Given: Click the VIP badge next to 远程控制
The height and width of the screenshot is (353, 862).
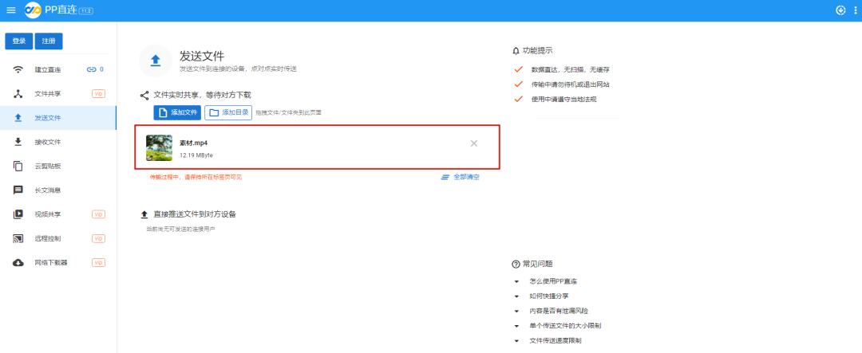Looking at the screenshot, I should point(98,239).
